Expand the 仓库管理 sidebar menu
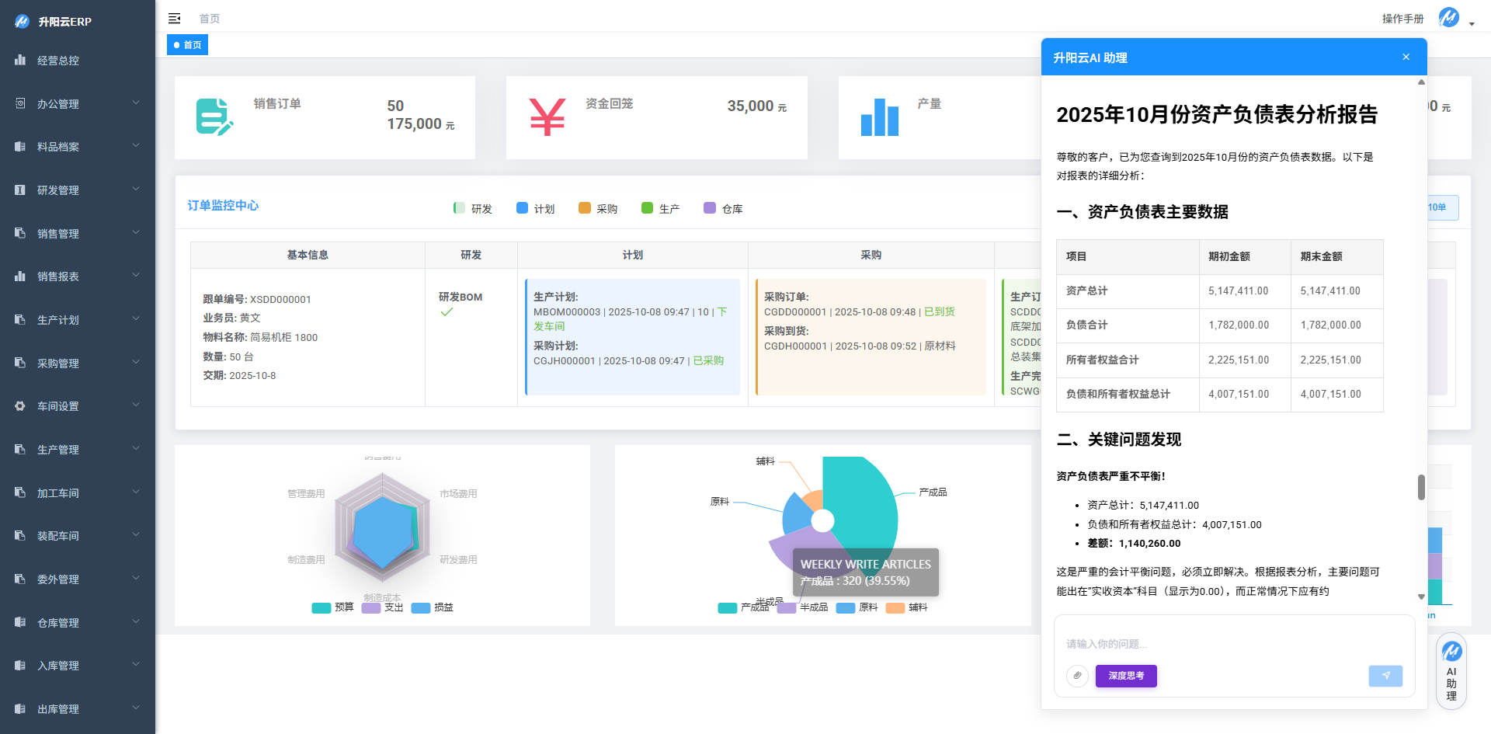The height and width of the screenshot is (734, 1491). click(x=78, y=622)
